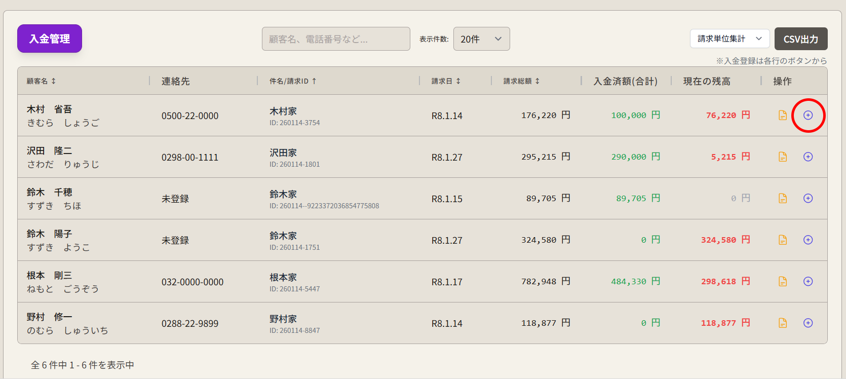The height and width of the screenshot is (379, 846).
Task: Click the plus icon for 鈴木 陽子
Action: pyautogui.click(x=808, y=240)
